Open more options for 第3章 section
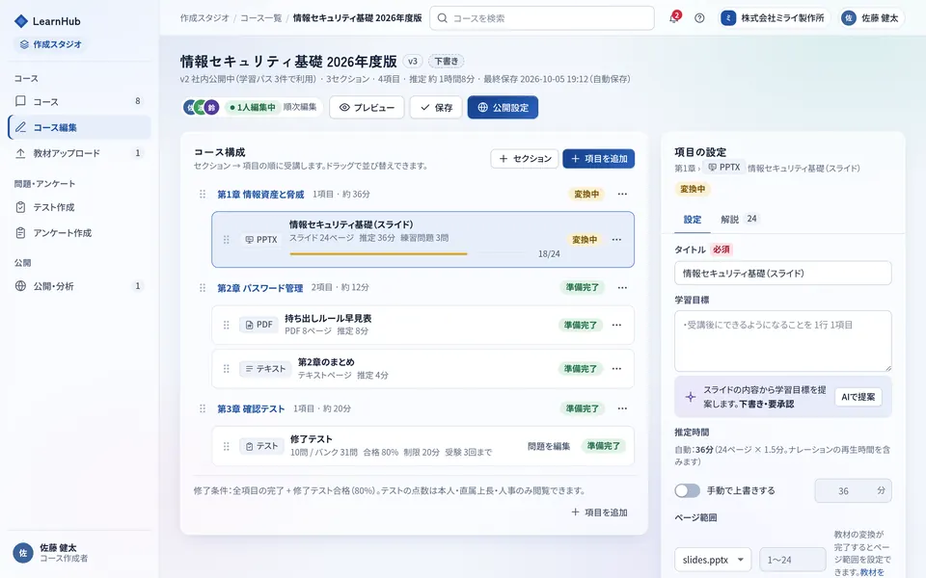Screen dimensions: 926x578 pos(622,408)
